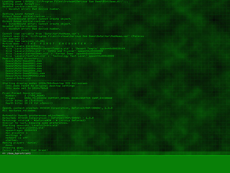
Task: Click 'Serious Sam version: v1.00c'
Action: [23, 41]
